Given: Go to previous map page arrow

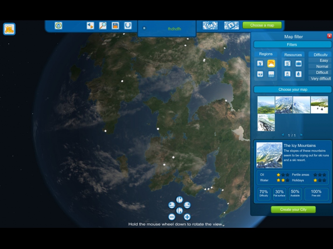Looking at the screenshot, I should pyautogui.click(x=283, y=135).
